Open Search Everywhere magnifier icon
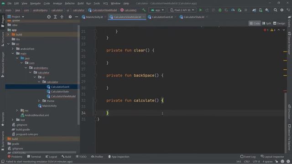Viewport: 292px width, 164px height. tap(275, 10)
